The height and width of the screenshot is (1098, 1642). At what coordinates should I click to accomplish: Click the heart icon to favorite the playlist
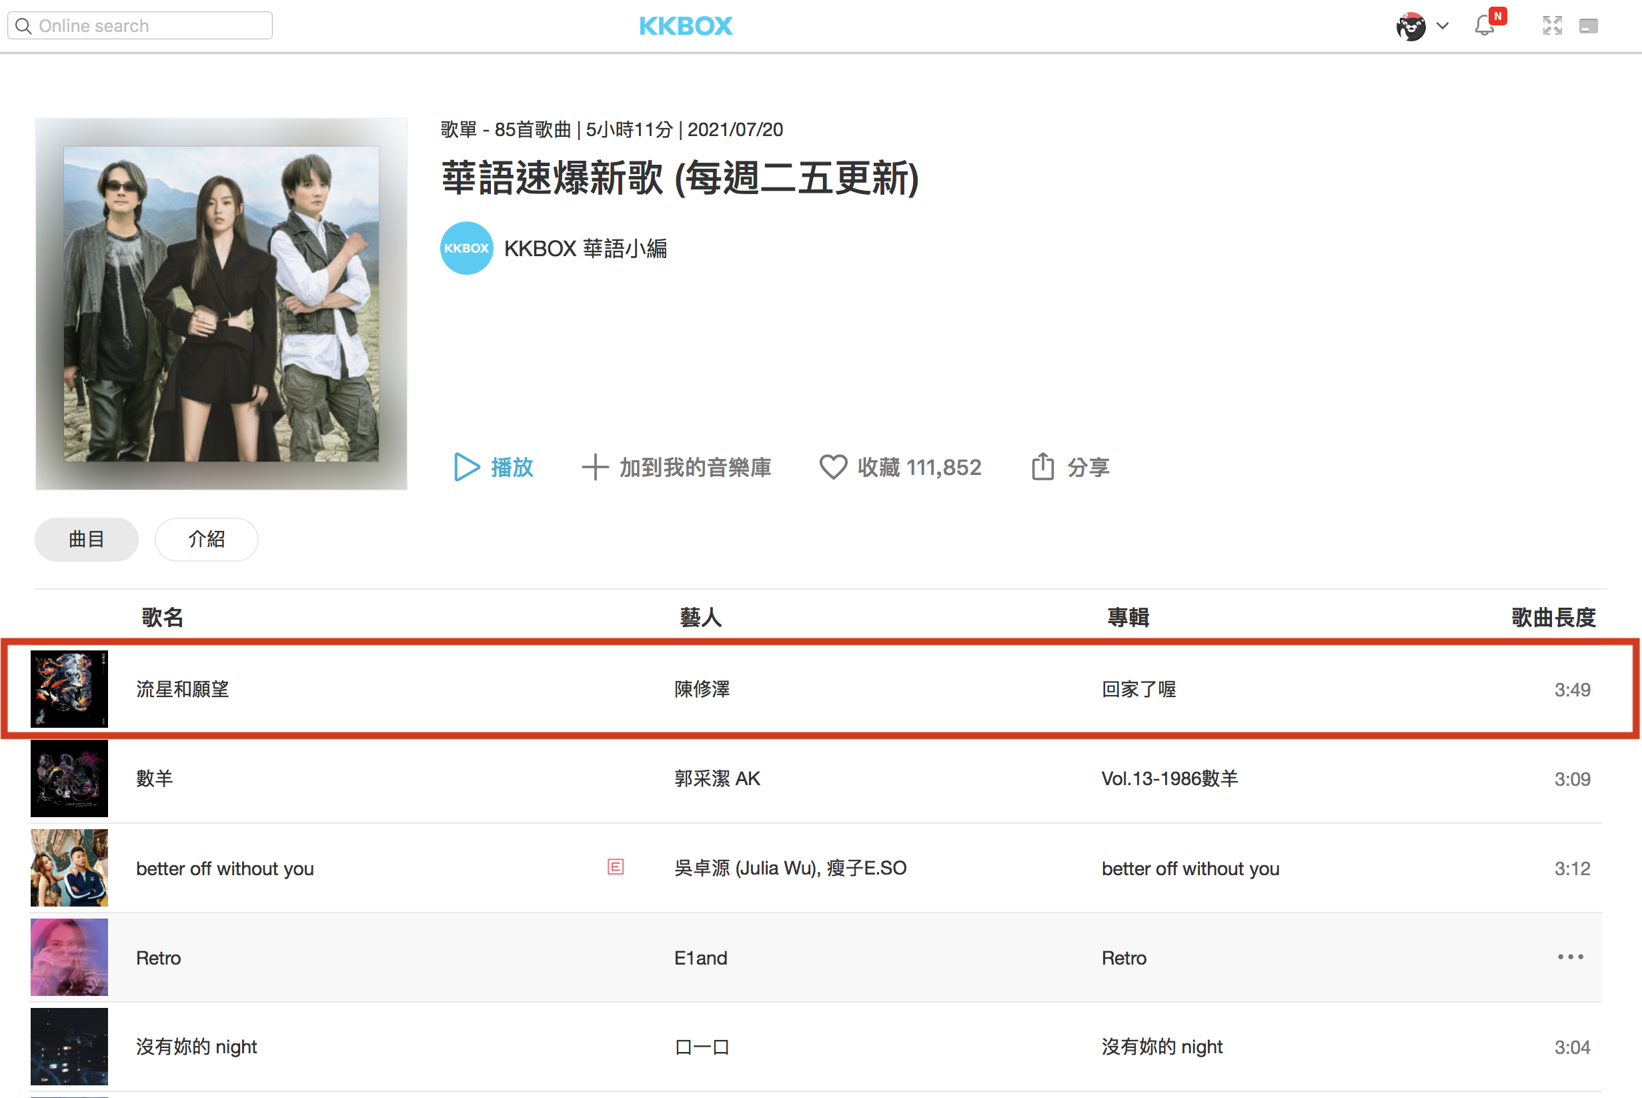coord(833,467)
